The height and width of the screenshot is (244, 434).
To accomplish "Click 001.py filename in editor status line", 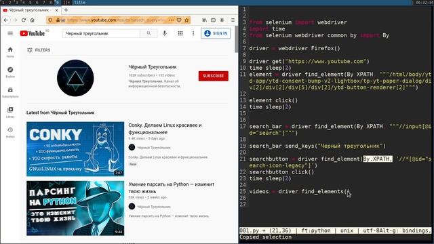I will coord(249,230).
